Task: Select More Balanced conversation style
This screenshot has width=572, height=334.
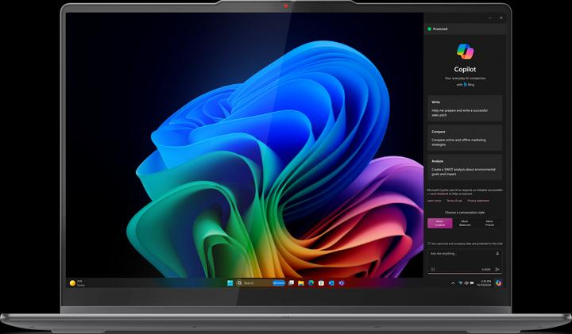Action: click(x=465, y=223)
